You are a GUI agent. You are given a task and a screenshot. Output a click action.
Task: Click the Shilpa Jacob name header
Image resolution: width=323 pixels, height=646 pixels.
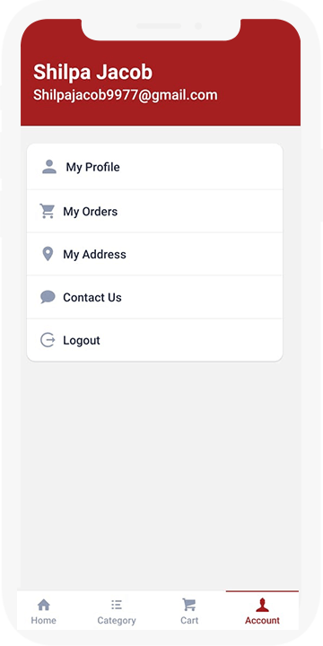click(x=92, y=73)
